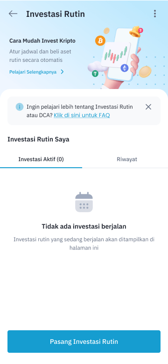Expand the chevron beside Pelajari Selengkapnya
Viewport: 168px width, 364px height.
click(x=62, y=72)
